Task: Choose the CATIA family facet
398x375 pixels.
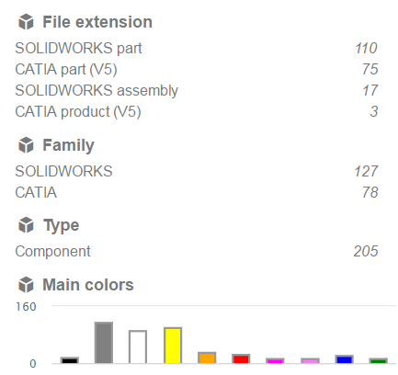Action: 197,192
